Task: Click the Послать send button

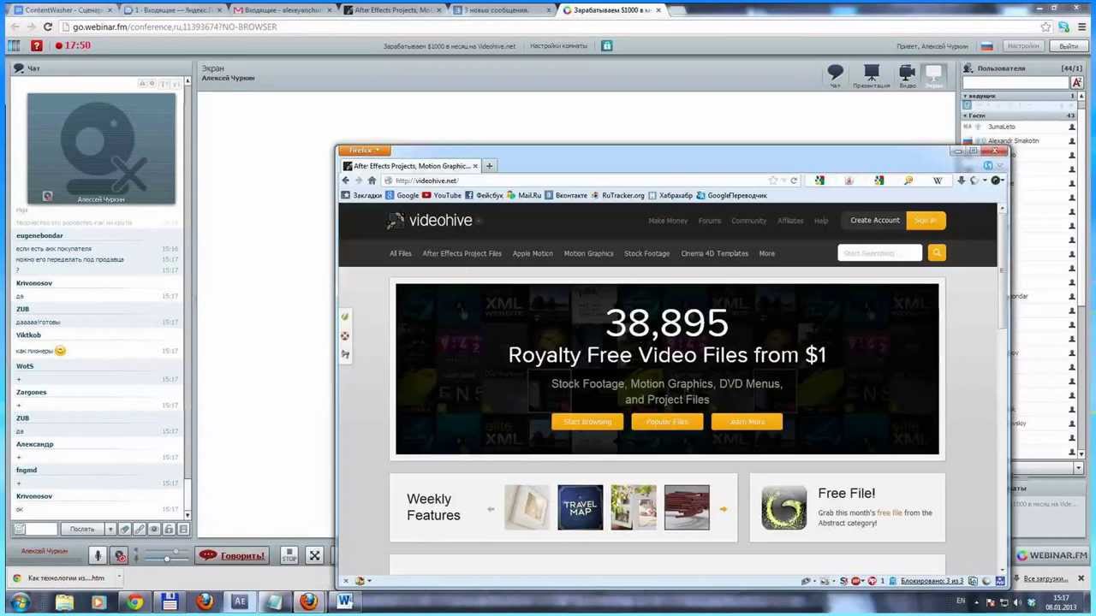Action: (82, 529)
